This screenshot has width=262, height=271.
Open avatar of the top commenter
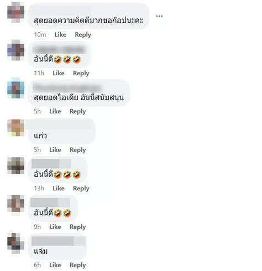16,12
